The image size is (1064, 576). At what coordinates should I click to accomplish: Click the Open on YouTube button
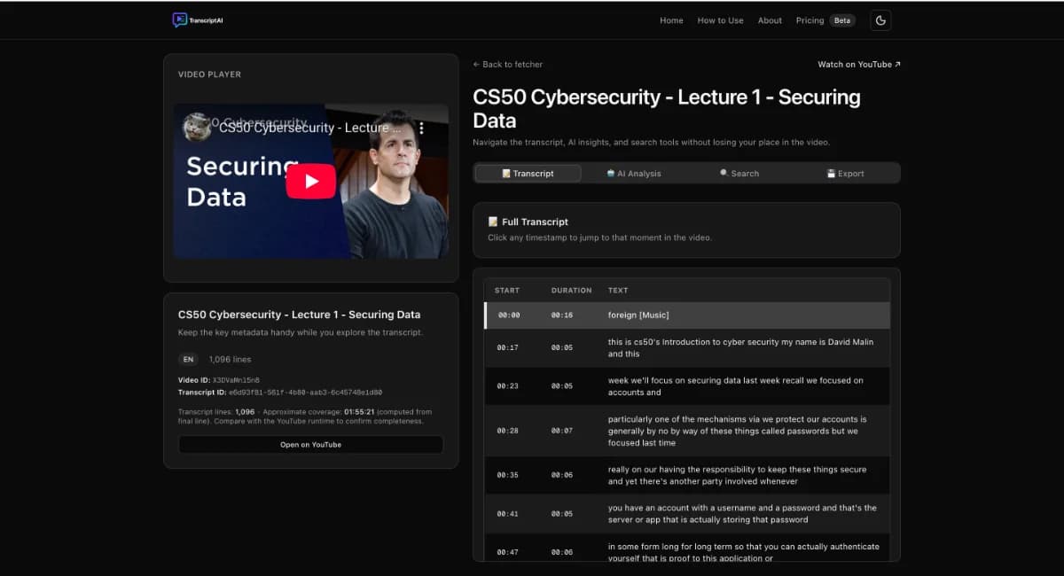310,445
